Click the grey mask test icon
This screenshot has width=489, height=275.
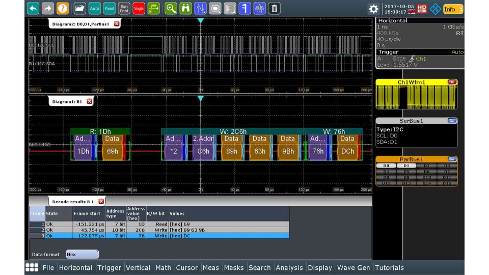click(215, 9)
